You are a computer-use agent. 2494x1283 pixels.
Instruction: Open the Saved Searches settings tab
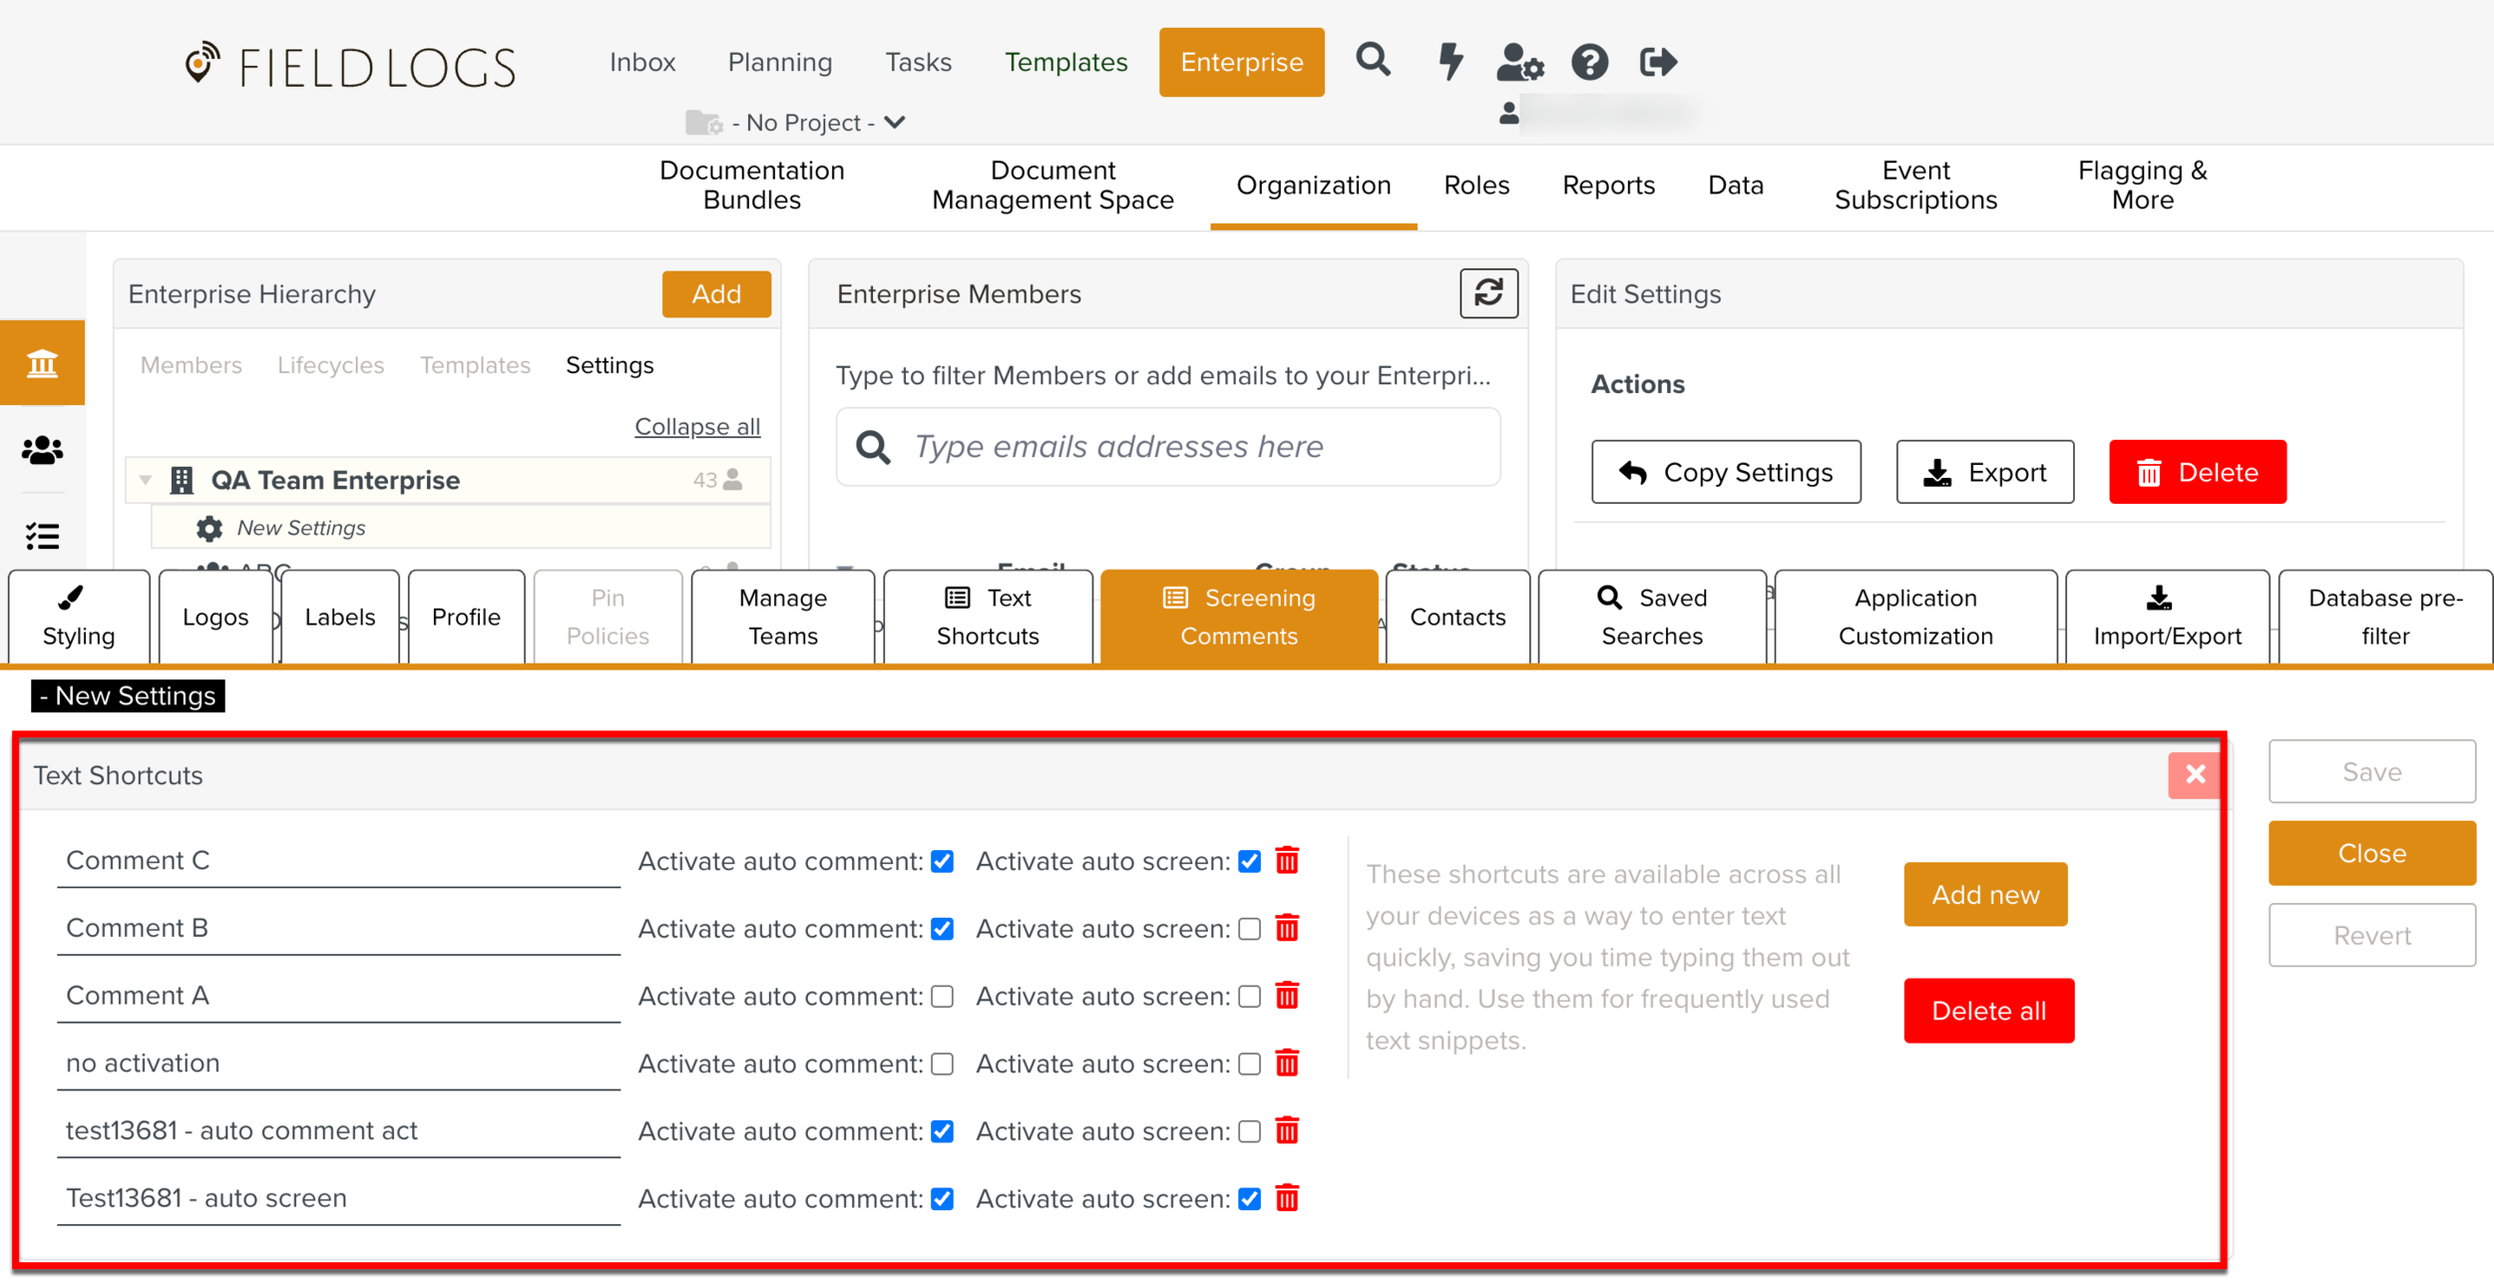click(1652, 617)
